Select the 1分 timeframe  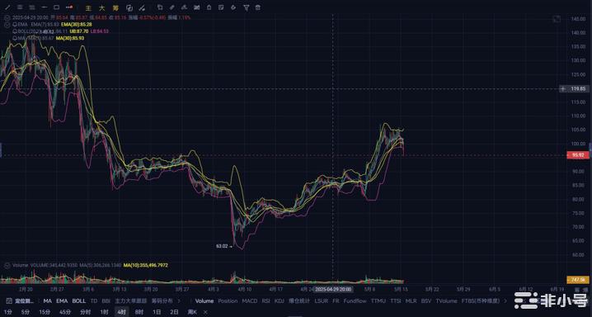[x=8, y=312]
